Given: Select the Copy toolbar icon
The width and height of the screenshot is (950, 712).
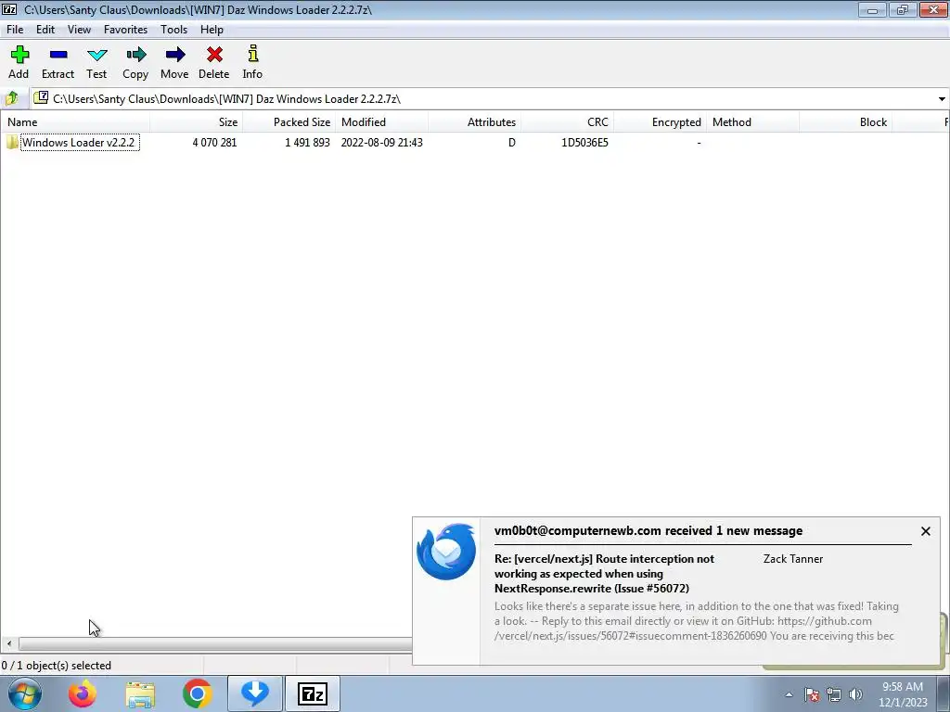Looking at the screenshot, I should 135,55.
